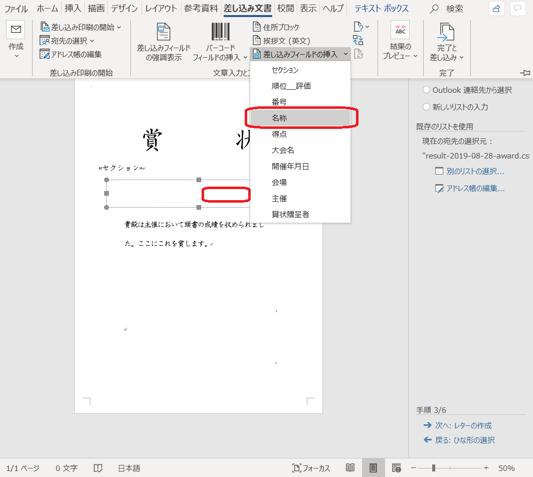
Task: Click the highlight merge fields icon
Action: pos(163,32)
